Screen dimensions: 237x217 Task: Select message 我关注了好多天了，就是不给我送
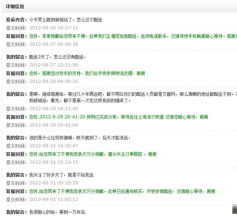tap(61, 175)
